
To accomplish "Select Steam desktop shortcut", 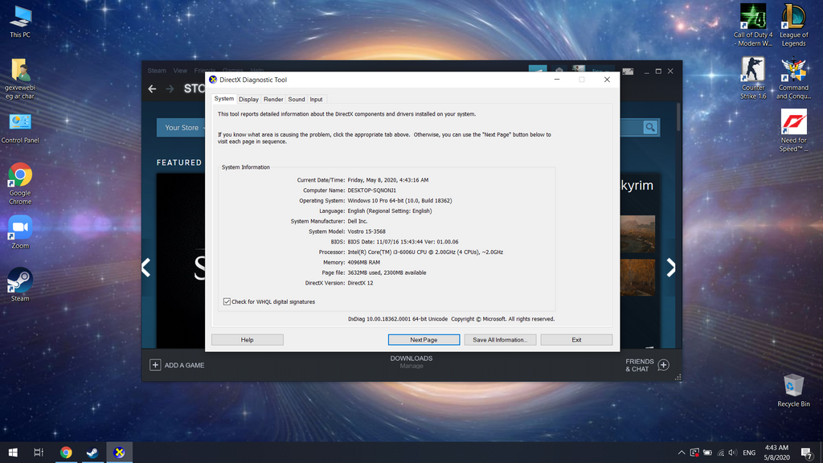I will click(x=20, y=285).
